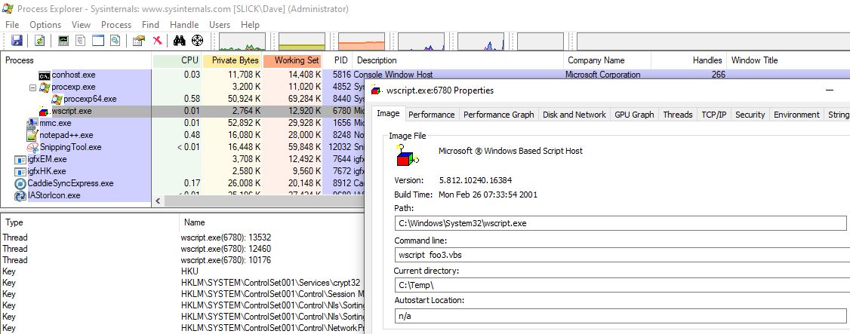Viewport: 850px width, 334px height.
Task: Sort lower pane by Type column header
Action: (89, 222)
